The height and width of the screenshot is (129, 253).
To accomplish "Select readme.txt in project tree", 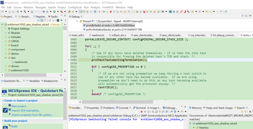I will click(x=21, y=62).
